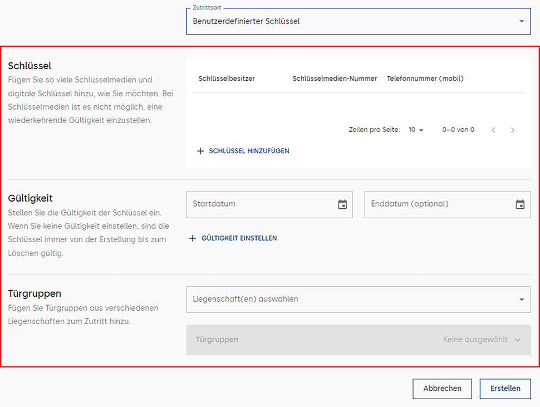The image size is (540, 407).
Task: Focus the Enddatum (optional) field
Action: [448, 204]
